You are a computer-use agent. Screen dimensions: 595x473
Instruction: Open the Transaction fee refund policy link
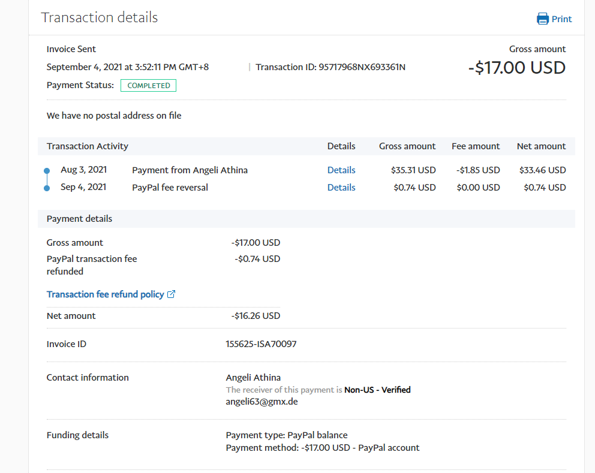coord(105,294)
